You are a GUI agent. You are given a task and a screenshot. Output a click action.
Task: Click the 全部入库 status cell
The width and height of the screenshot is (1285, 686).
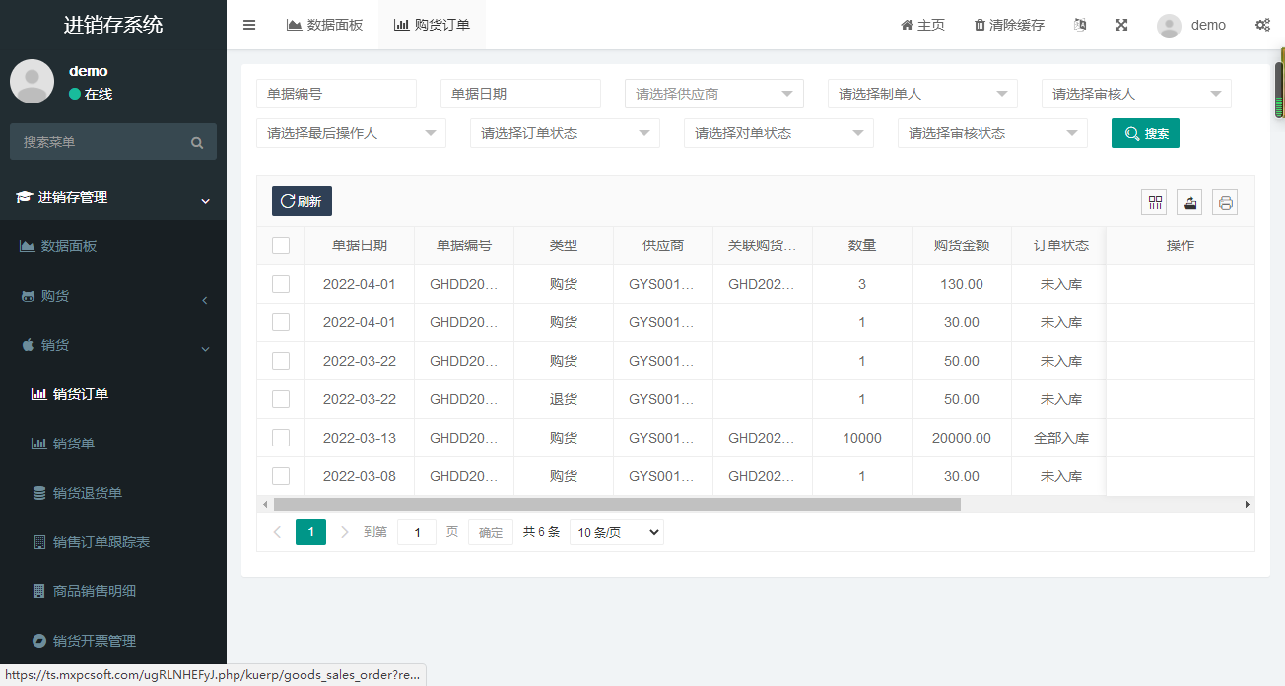pyautogui.click(x=1061, y=438)
